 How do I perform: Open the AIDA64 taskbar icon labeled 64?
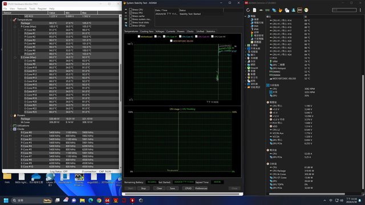[x=107, y=200]
